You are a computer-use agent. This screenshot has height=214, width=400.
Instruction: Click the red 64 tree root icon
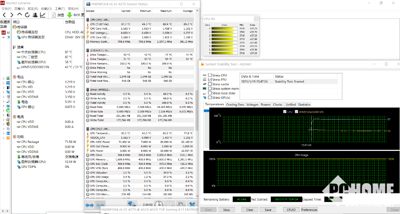pyautogui.click(x=3, y=33)
